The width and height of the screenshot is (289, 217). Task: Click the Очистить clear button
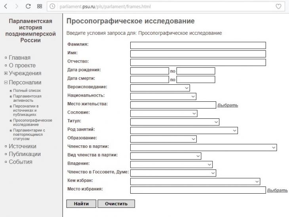pos(116,204)
